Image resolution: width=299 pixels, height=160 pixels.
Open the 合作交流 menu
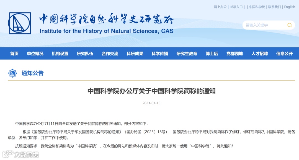pos(110,54)
